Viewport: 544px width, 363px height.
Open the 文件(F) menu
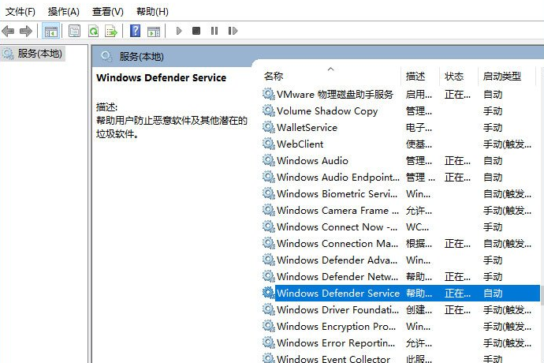point(20,12)
